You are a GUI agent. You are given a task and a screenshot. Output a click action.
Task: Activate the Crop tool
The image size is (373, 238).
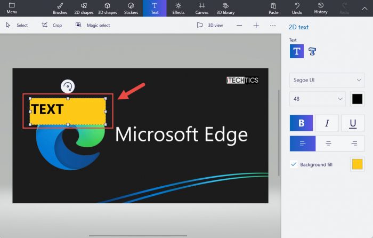pyautogui.click(x=52, y=25)
